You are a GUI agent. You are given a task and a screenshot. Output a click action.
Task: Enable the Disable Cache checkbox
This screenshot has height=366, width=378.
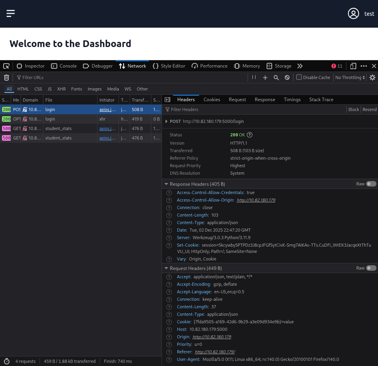[299, 77]
